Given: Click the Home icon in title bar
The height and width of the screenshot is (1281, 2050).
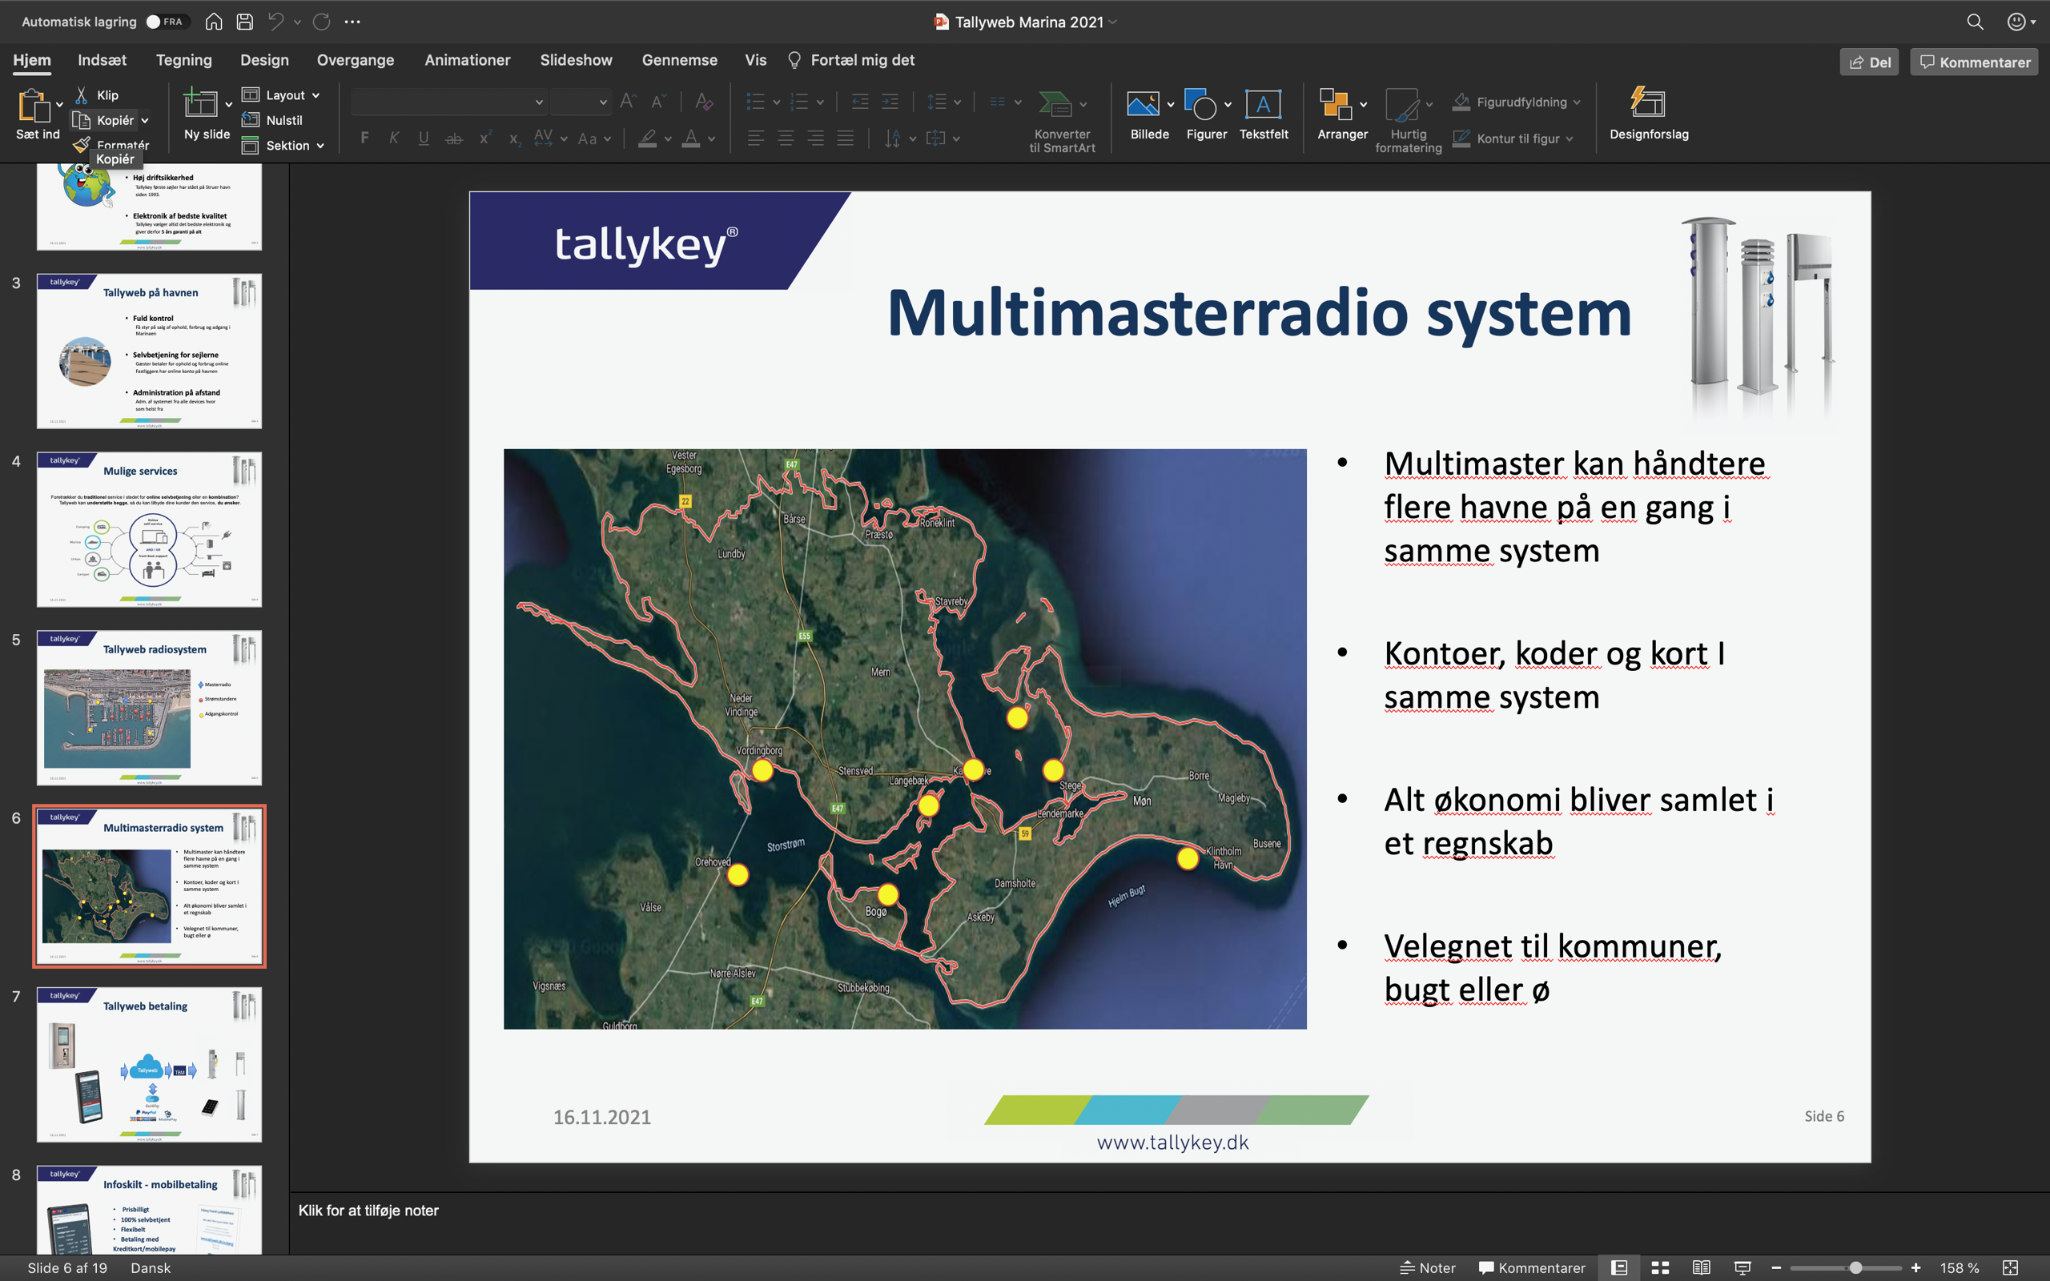Looking at the screenshot, I should [x=215, y=22].
